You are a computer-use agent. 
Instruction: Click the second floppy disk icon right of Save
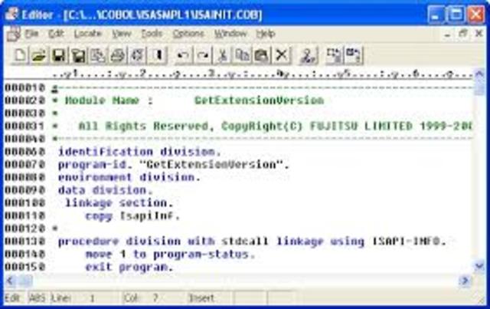78,56
